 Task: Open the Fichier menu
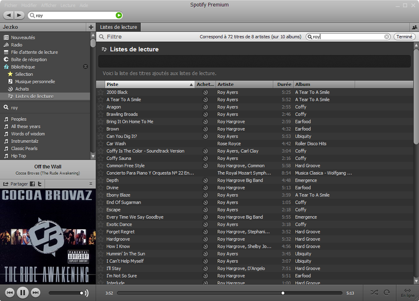coord(10,5)
